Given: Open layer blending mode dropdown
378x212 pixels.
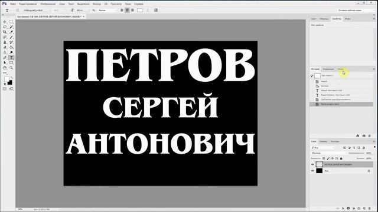Looking at the screenshot, I should click(329, 153).
